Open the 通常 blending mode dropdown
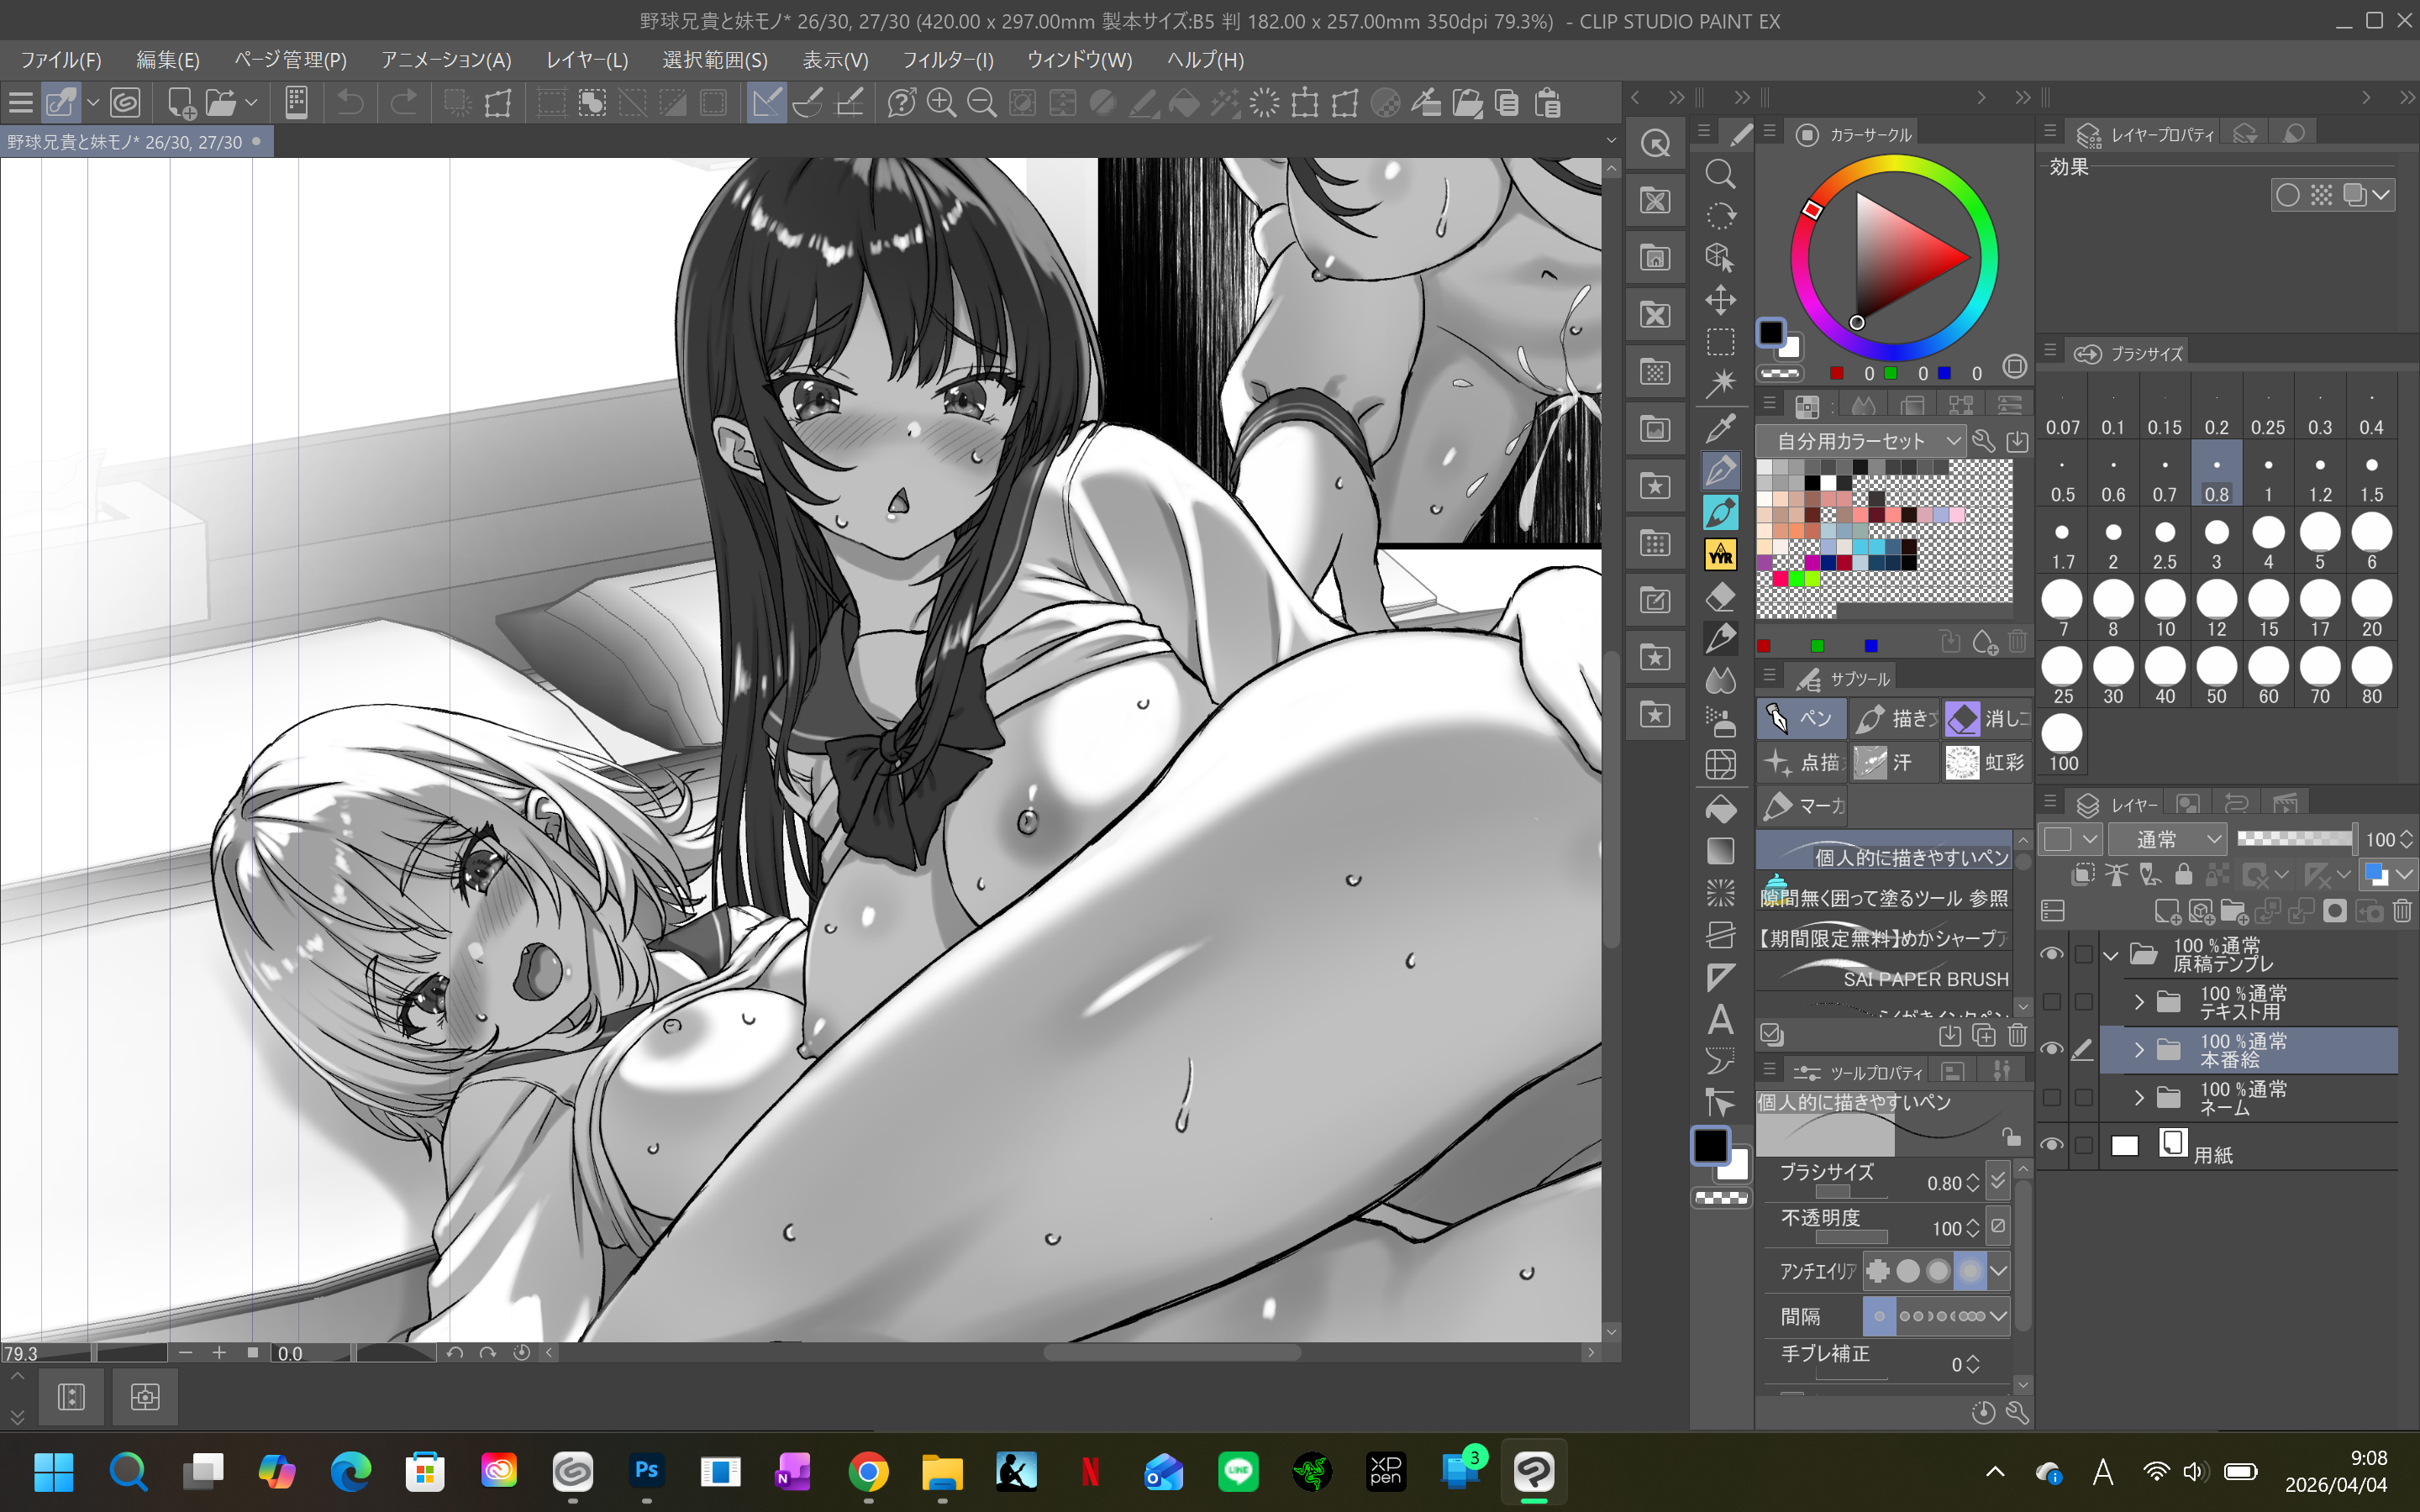The image size is (2420, 1512). click(2167, 839)
